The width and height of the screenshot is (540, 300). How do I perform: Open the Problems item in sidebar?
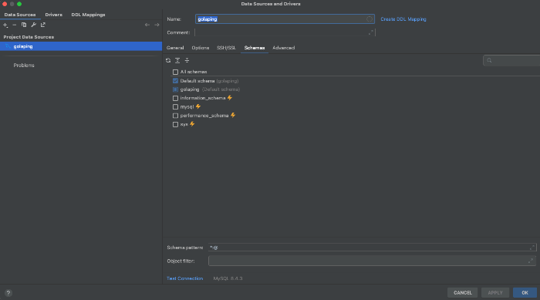click(x=24, y=65)
